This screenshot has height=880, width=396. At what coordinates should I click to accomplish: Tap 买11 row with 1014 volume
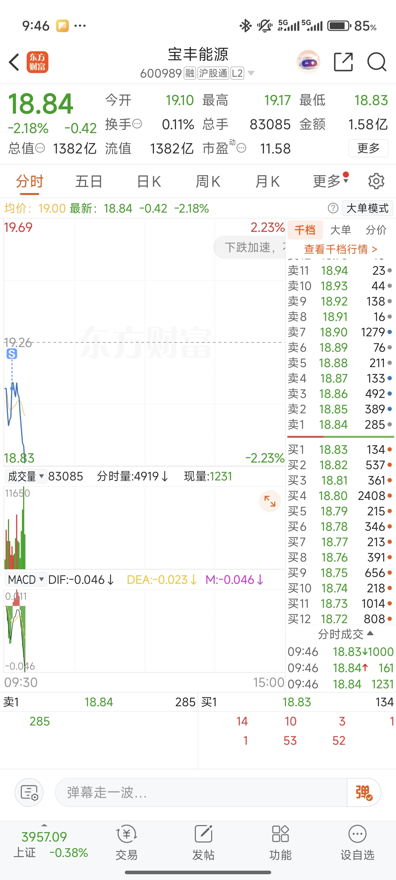point(340,604)
